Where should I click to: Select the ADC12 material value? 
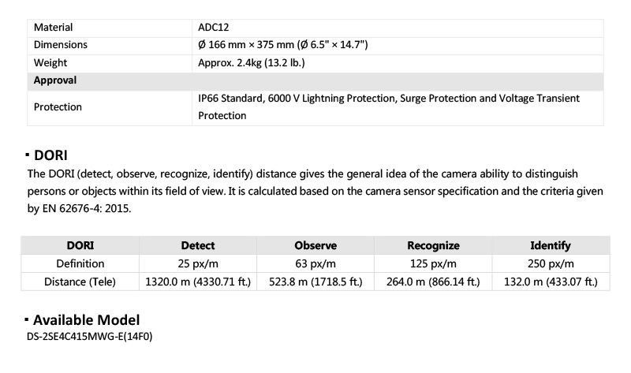point(213,28)
